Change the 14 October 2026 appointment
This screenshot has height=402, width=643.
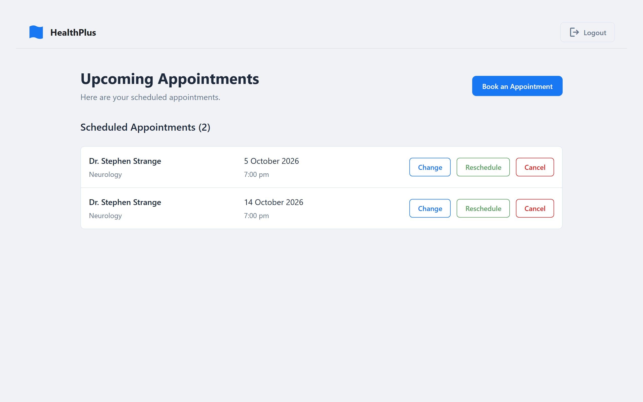[430, 209]
